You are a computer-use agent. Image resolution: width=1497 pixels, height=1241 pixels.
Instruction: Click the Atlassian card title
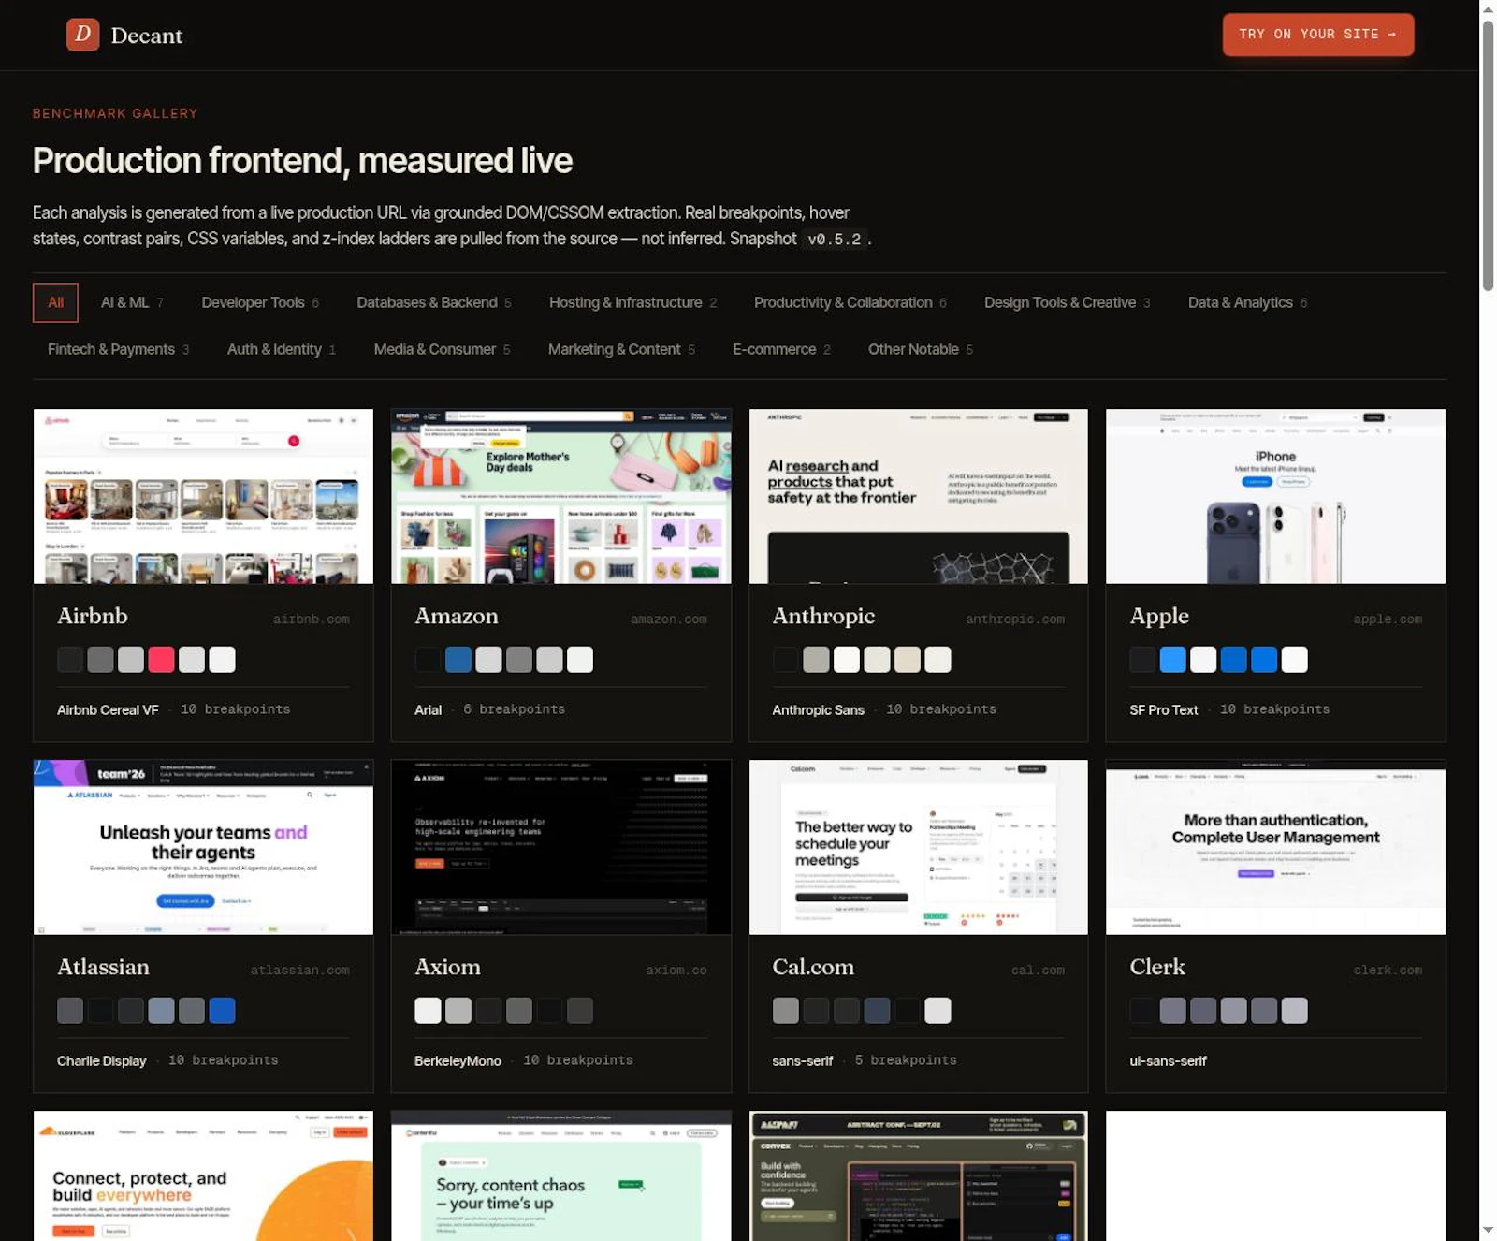[x=103, y=967]
